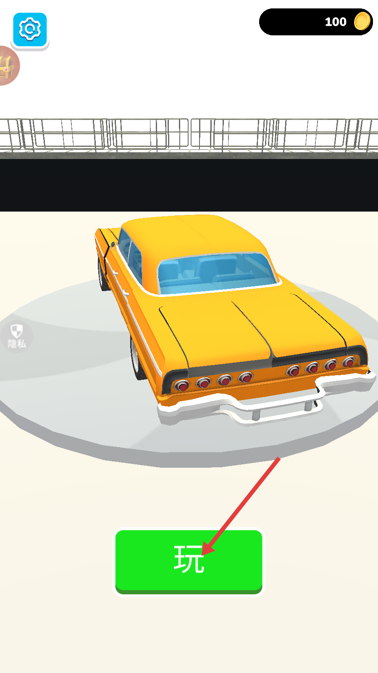Click the gold coin icon
Image resolution: width=378 pixels, height=673 pixels.
click(362, 21)
